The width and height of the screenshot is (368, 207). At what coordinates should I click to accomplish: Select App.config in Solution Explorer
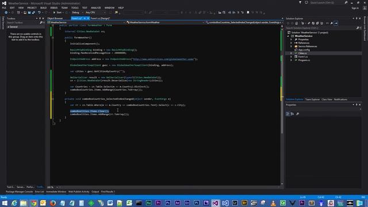(x=304, y=50)
